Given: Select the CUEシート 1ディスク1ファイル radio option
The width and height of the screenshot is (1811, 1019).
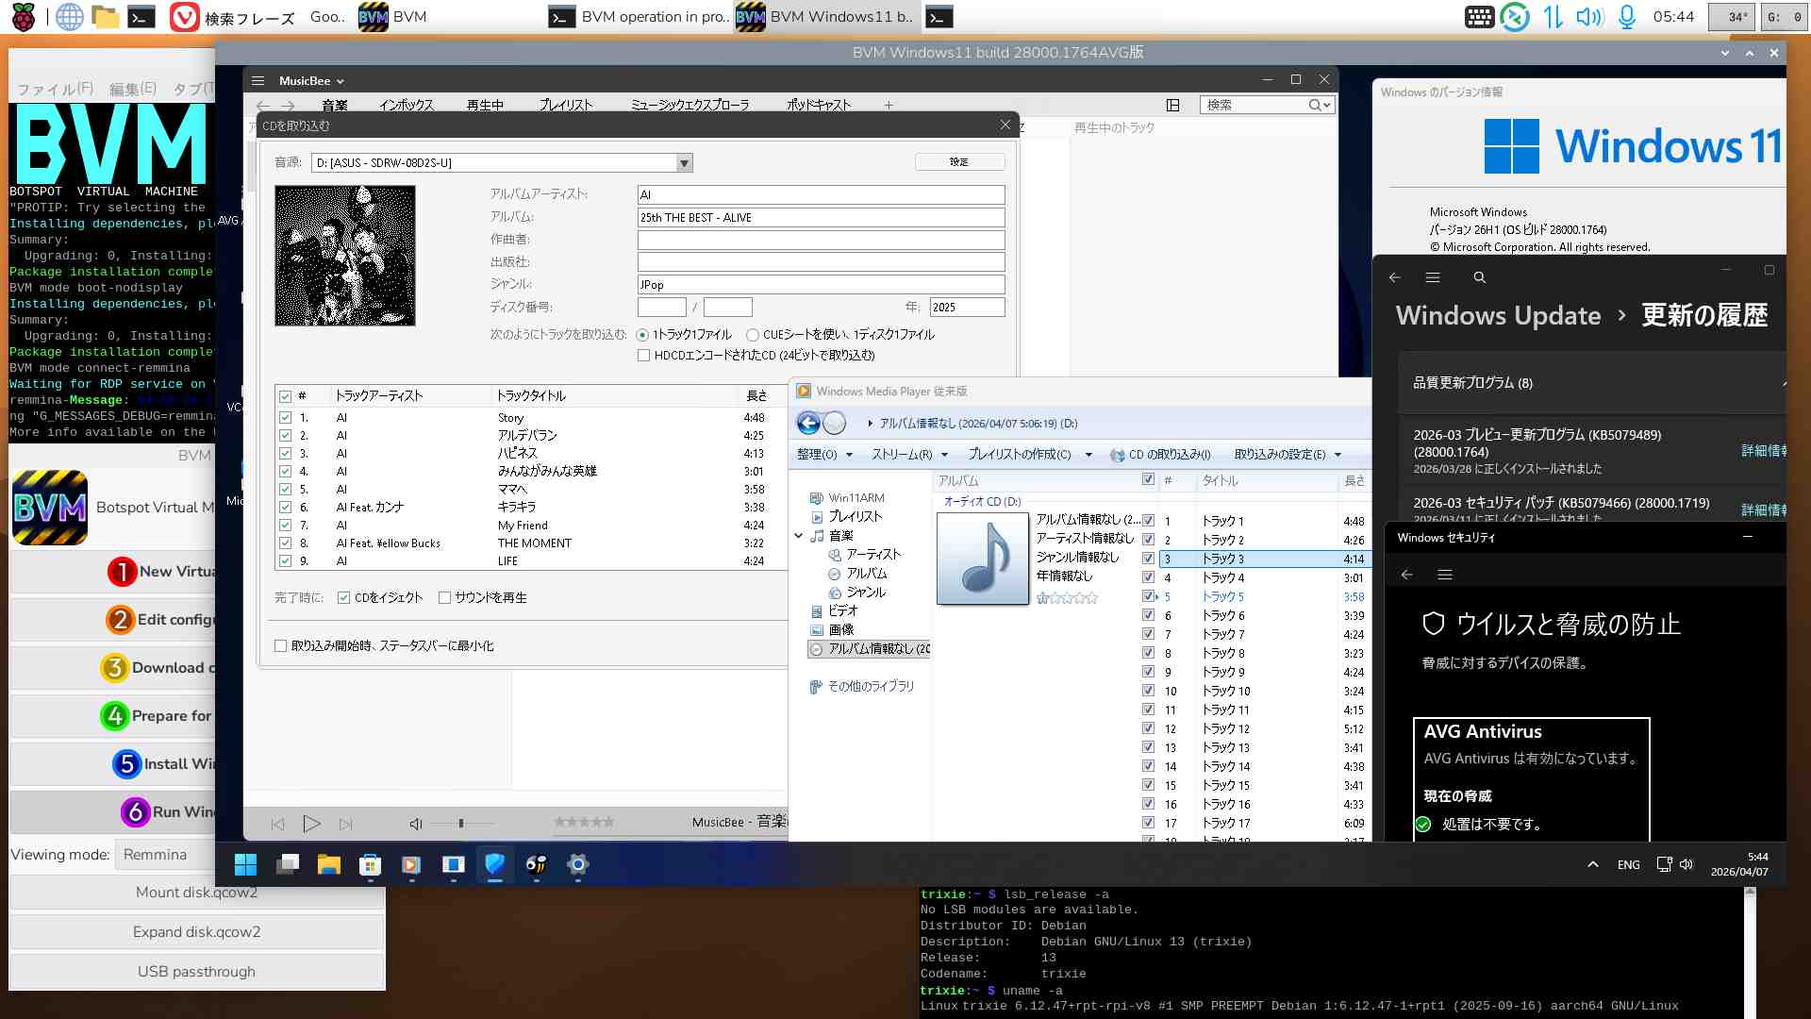Looking at the screenshot, I should pos(753,335).
